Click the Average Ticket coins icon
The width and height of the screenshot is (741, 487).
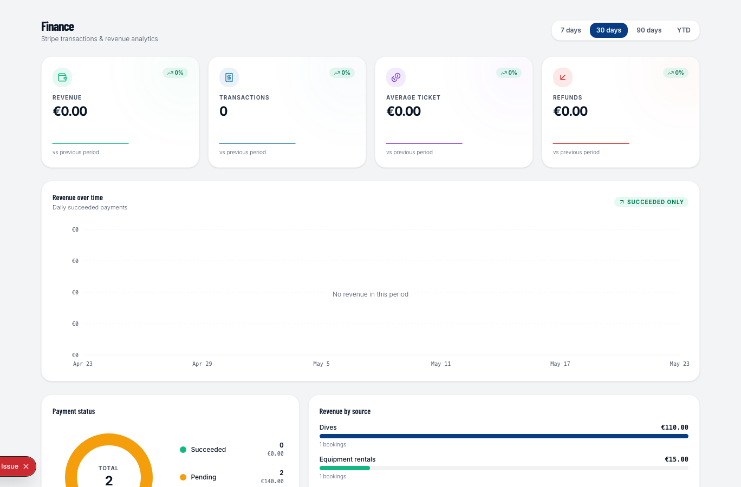point(396,77)
